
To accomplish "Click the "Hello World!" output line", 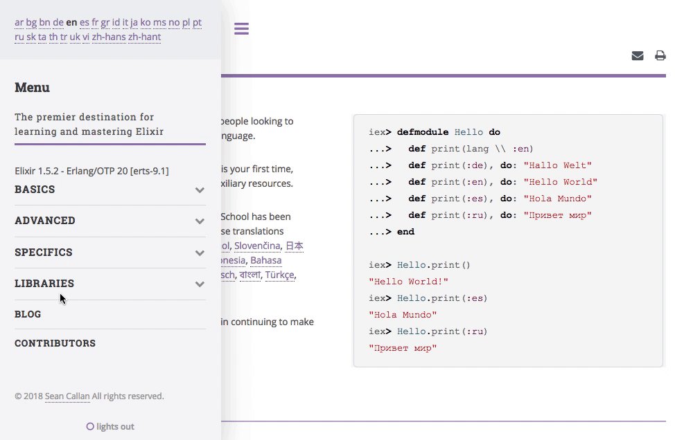I will 408,282.
